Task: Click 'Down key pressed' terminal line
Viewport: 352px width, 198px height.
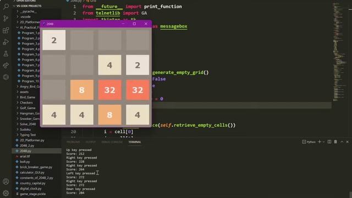Action: point(81,189)
